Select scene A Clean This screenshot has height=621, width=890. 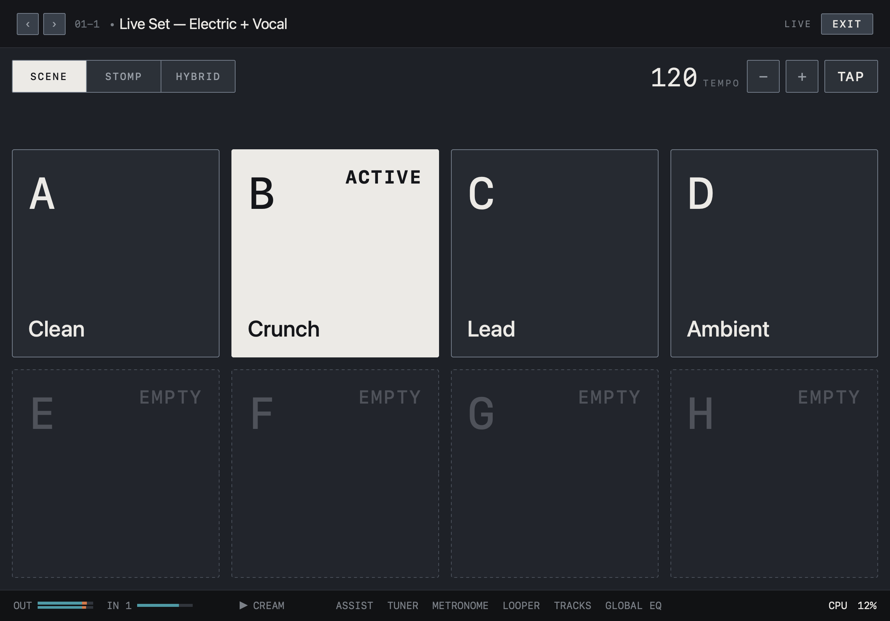coord(116,253)
